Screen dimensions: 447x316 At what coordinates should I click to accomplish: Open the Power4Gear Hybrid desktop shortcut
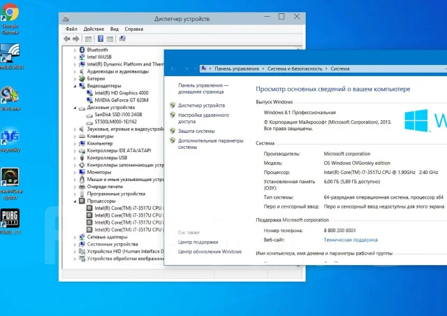[x=10, y=184]
